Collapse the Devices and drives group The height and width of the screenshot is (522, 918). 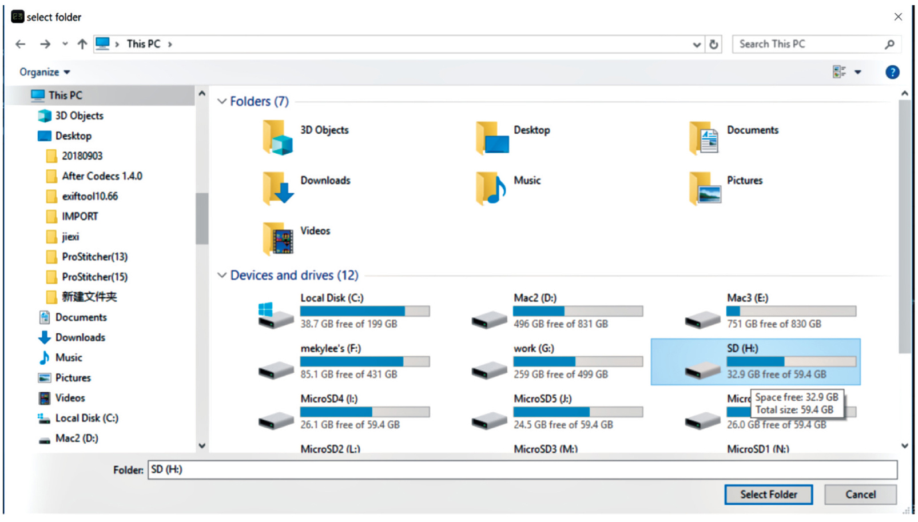(222, 275)
